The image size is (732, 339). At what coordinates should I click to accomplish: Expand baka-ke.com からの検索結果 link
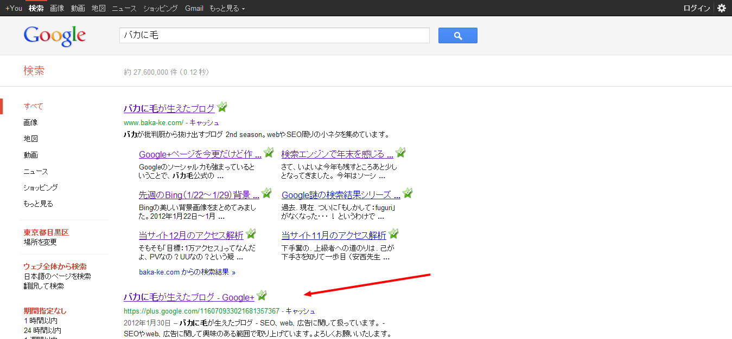point(187,272)
